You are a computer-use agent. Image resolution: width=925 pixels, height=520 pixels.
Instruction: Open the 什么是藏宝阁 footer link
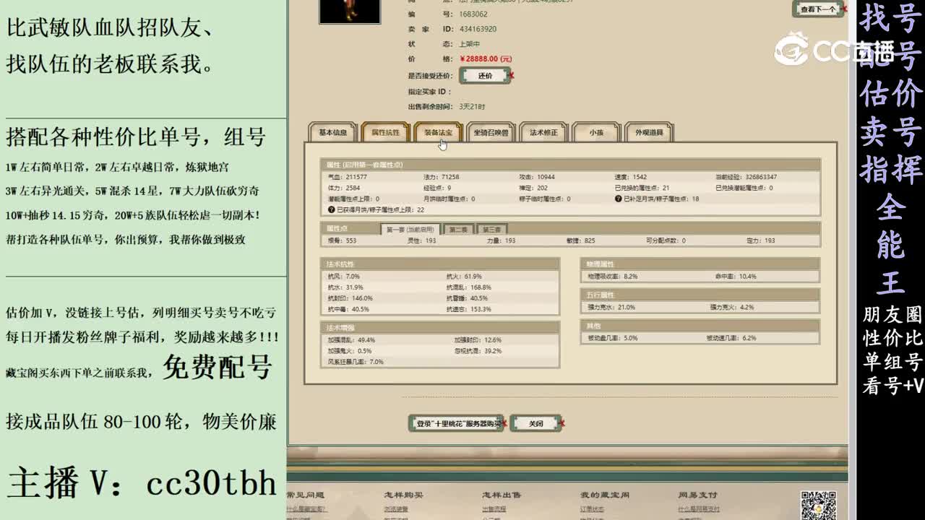[x=306, y=509]
